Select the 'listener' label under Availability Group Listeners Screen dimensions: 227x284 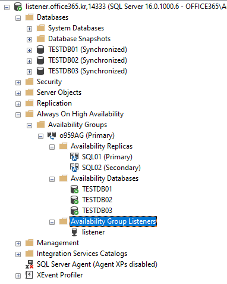(93, 232)
